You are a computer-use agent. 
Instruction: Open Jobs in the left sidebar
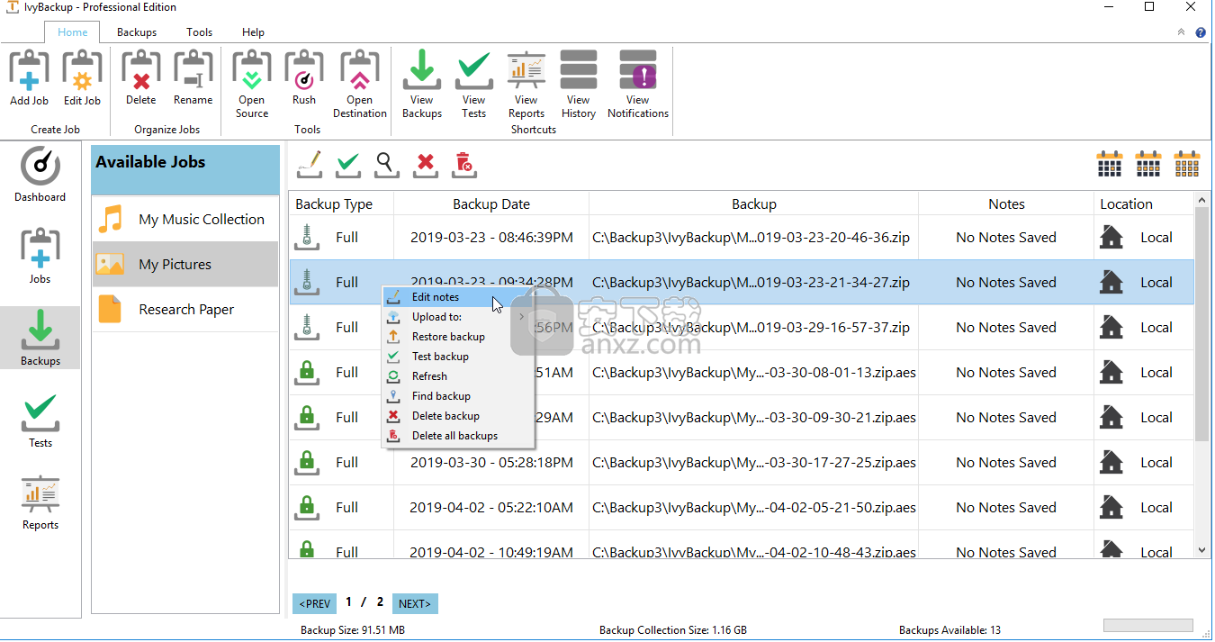(x=40, y=257)
